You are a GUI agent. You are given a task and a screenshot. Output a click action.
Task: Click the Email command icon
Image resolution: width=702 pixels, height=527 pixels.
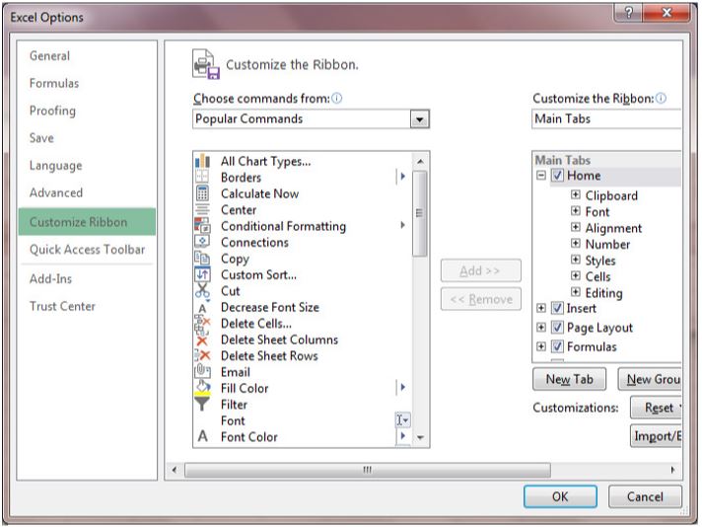pos(202,371)
